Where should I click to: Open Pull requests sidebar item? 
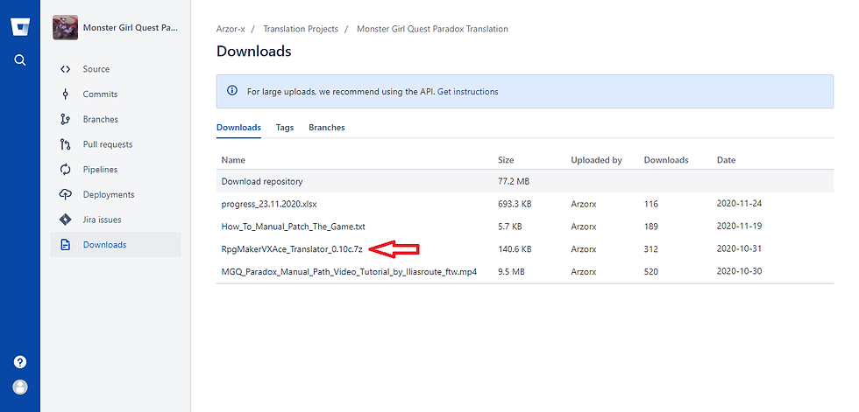[x=108, y=144]
